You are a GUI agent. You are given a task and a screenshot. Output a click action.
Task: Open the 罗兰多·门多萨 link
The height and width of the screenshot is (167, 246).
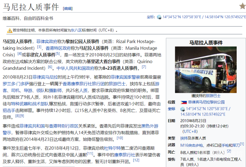pos(16,84)
